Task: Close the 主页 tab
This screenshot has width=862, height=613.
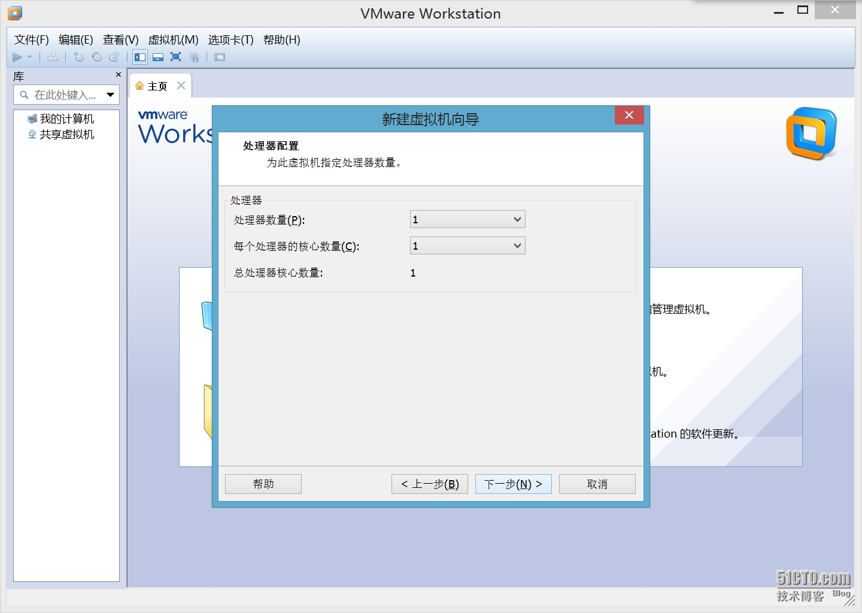Action: (181, 86)
